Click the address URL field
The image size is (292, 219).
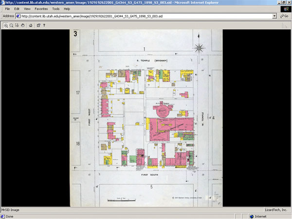(146, 16)
